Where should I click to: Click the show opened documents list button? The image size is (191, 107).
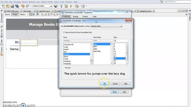coord(184,11)
